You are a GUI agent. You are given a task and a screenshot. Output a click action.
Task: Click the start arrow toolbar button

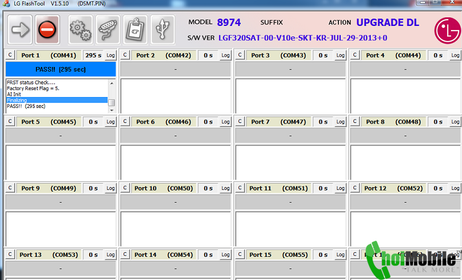point(20,29)
